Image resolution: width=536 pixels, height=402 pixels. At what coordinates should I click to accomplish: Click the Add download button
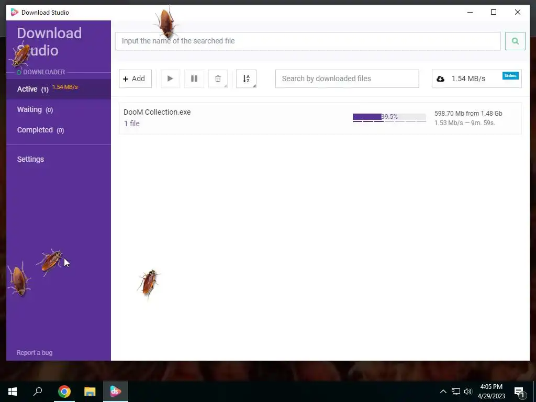pos(135,79)
